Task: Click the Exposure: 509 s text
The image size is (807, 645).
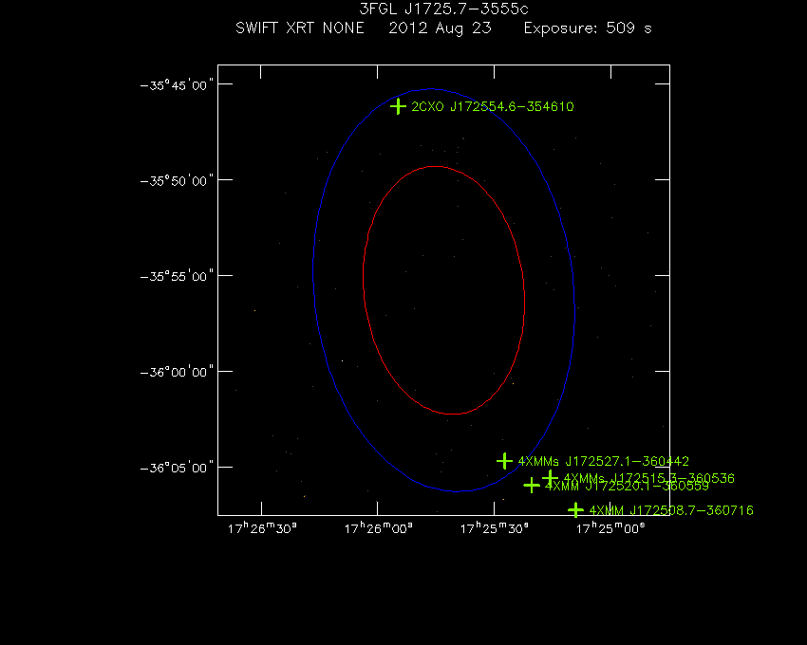Action: 588,28
